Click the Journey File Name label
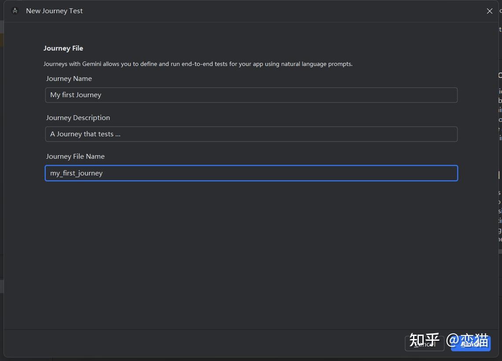This screenshot has width=502, height=361. (x=75, y=156)
